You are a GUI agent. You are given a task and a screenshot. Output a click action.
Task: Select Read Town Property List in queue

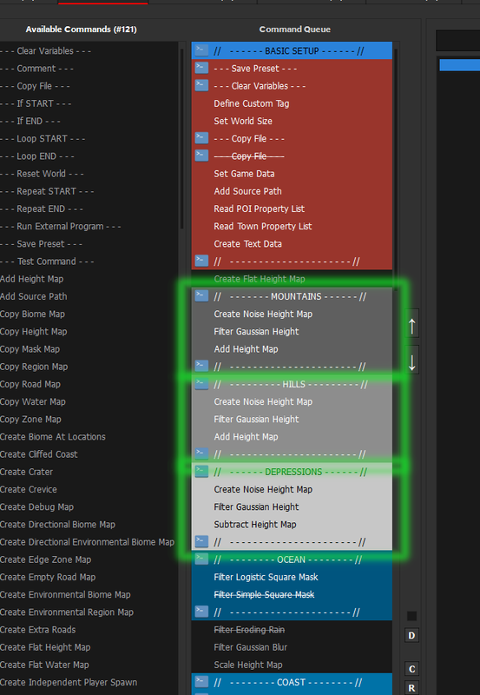click(292, 226)
